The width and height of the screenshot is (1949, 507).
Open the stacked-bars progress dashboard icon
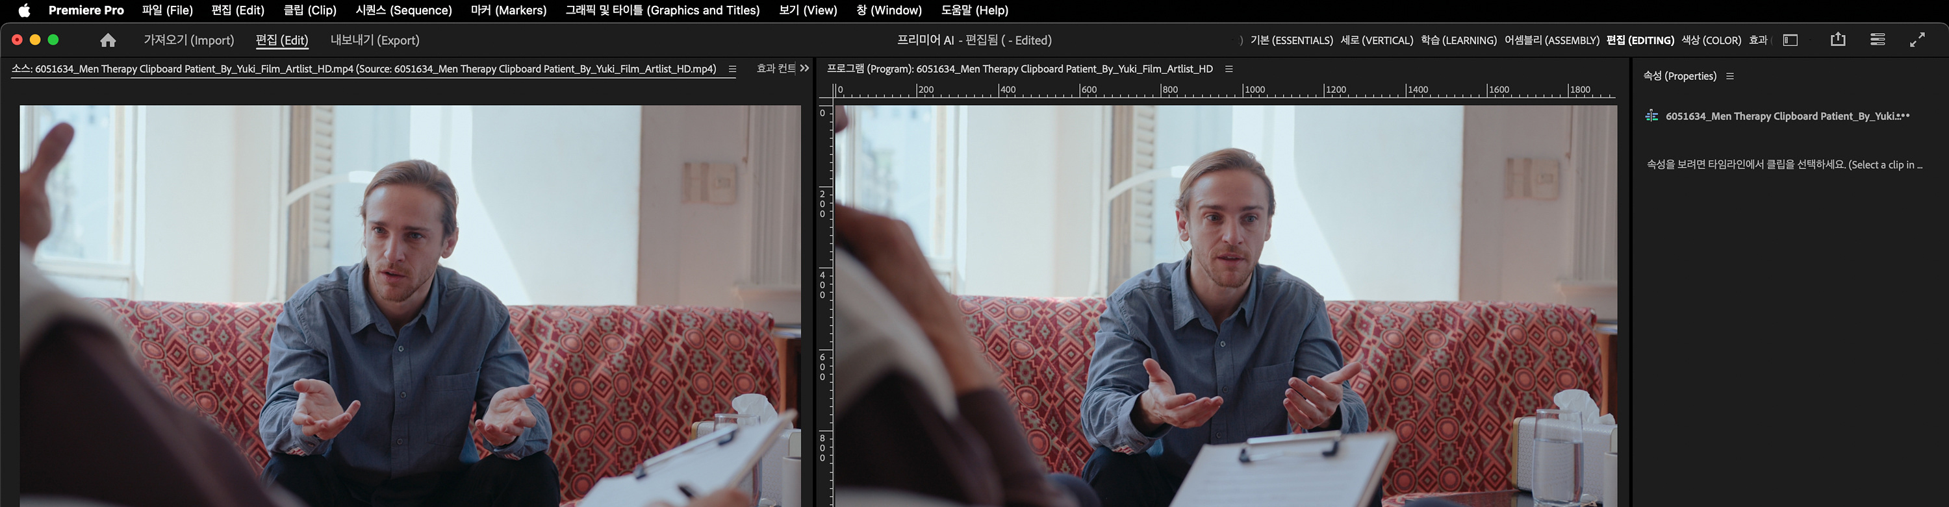[1877, 40]
